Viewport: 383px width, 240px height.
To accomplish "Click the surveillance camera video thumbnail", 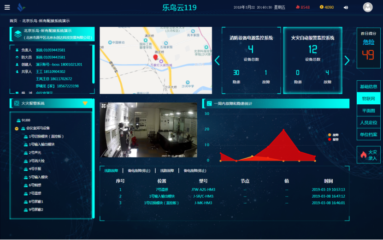I will (148, 130).
